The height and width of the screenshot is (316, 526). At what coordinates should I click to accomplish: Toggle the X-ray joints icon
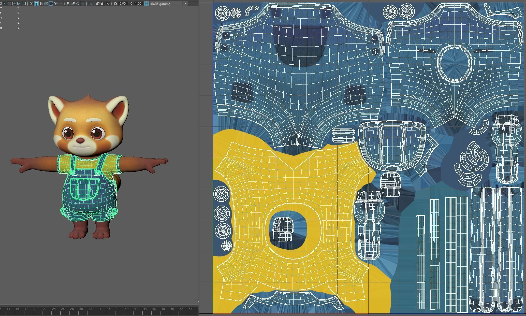point(108,4)
